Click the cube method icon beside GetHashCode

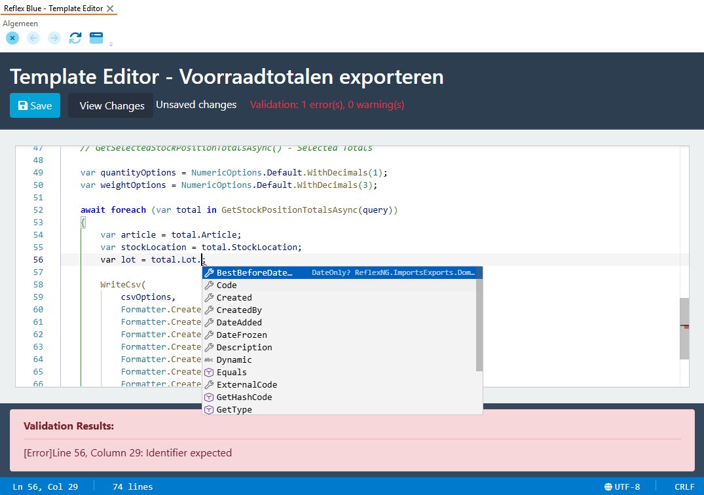click(209, 397)
